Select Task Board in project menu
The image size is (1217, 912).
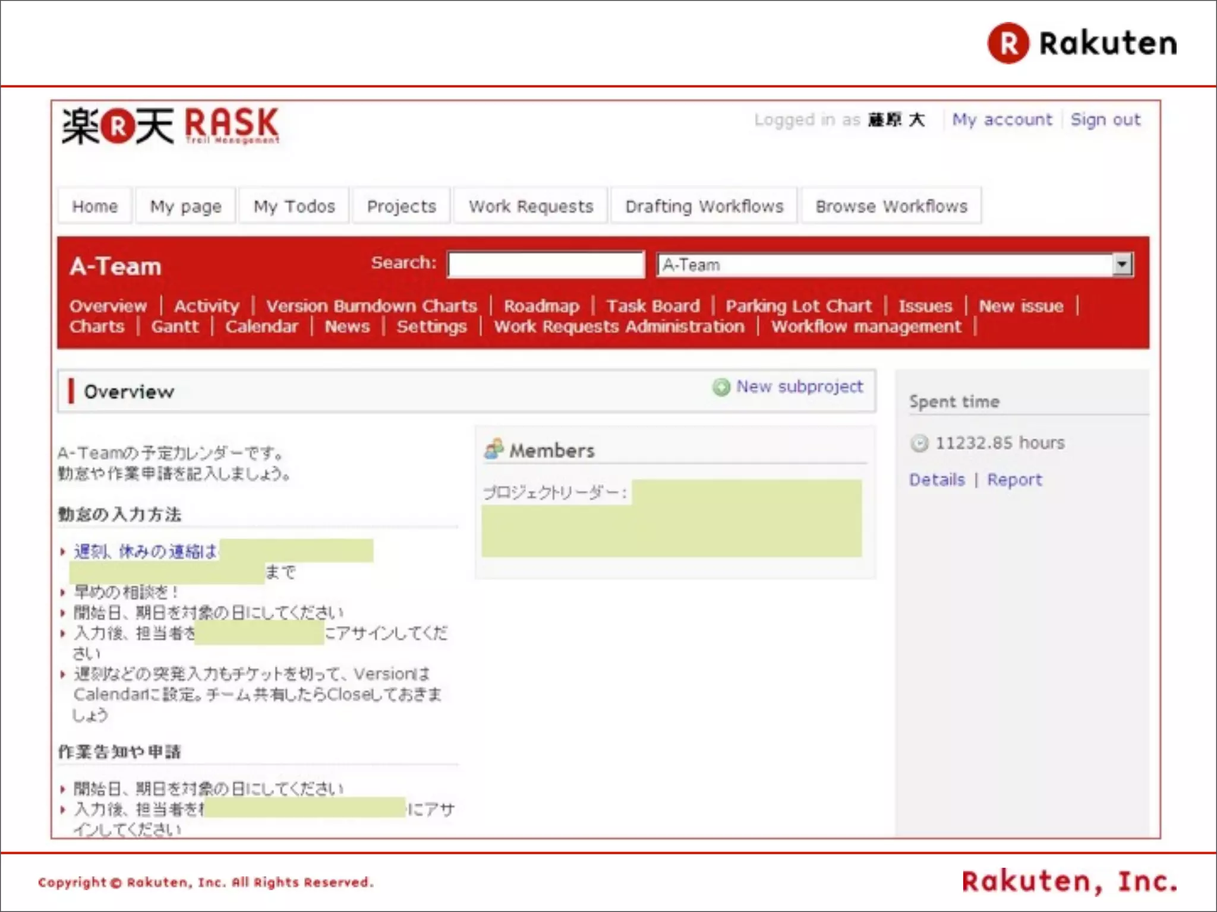pyautogui.click(x=653, y=306)
